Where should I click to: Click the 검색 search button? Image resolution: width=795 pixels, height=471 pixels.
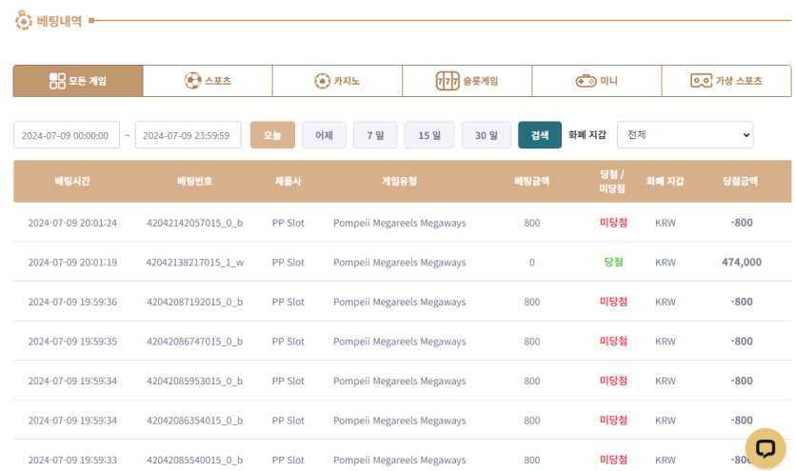pos(540,135)
